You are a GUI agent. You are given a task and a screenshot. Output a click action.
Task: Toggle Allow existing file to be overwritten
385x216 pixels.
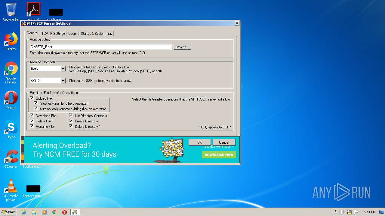tap(35, 103)
